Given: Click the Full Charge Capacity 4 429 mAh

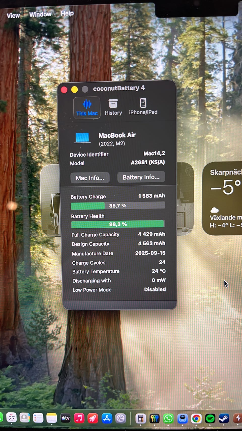Looking at the screenshot, I should coord(152,234).
